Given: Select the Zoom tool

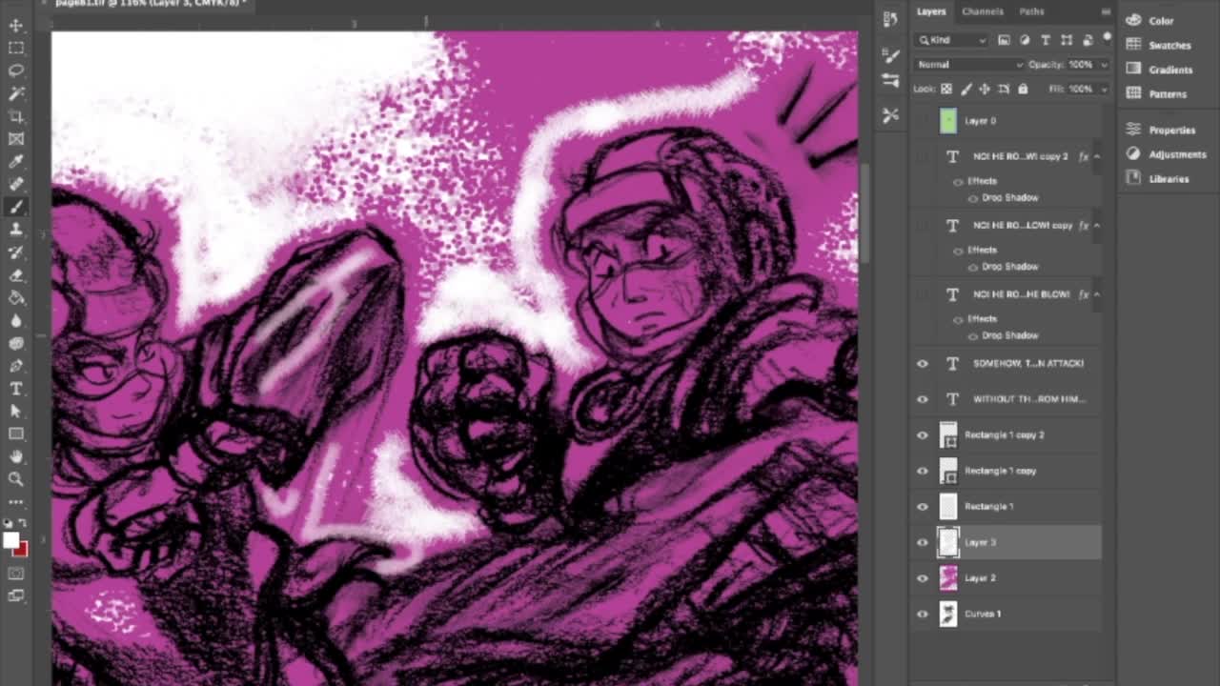Looking at the screenshot, I should click(16, 479).
